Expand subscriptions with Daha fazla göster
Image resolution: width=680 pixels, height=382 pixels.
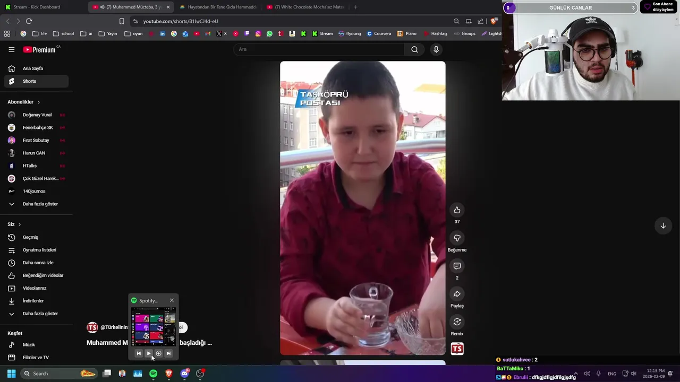click(36, 204)
